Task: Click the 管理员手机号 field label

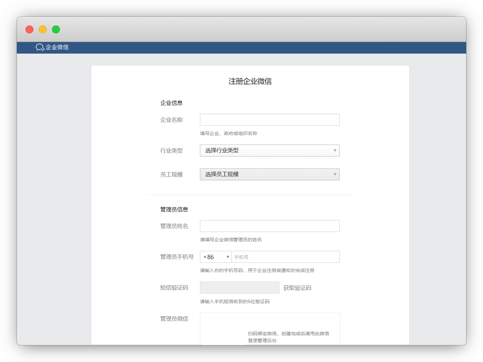Action: pos(177,257)
